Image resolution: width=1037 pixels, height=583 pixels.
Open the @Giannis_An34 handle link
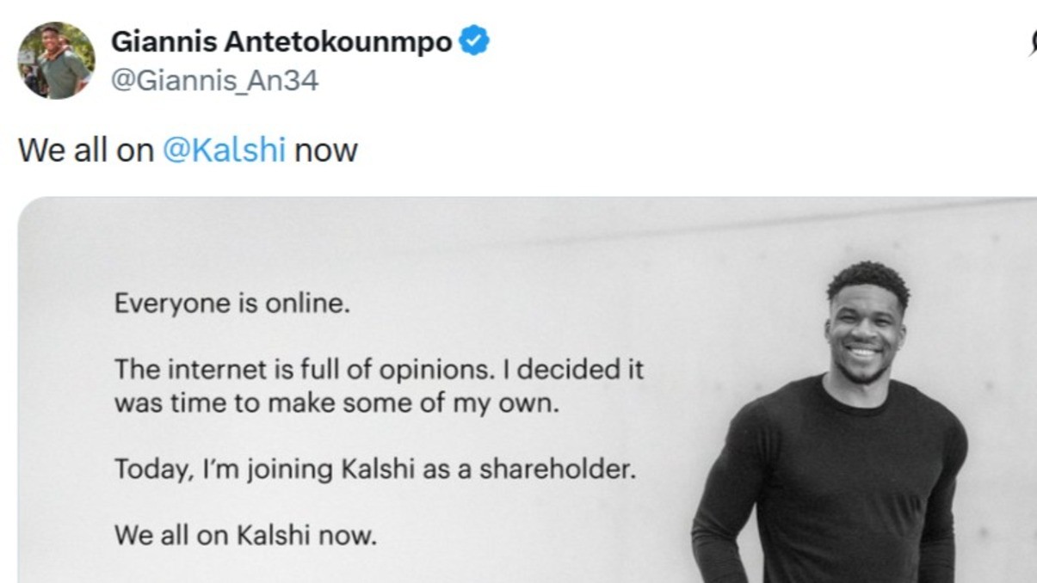point(215,81)
